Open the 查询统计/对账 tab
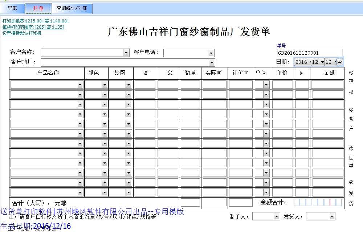The width and height of the screenshot is (363, 232). [72, 8]
